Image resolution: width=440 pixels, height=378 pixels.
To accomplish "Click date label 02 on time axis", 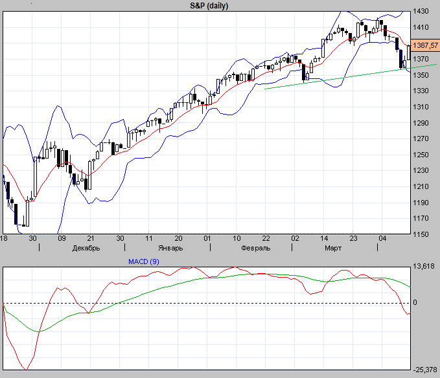I will (x=295, y=238).
